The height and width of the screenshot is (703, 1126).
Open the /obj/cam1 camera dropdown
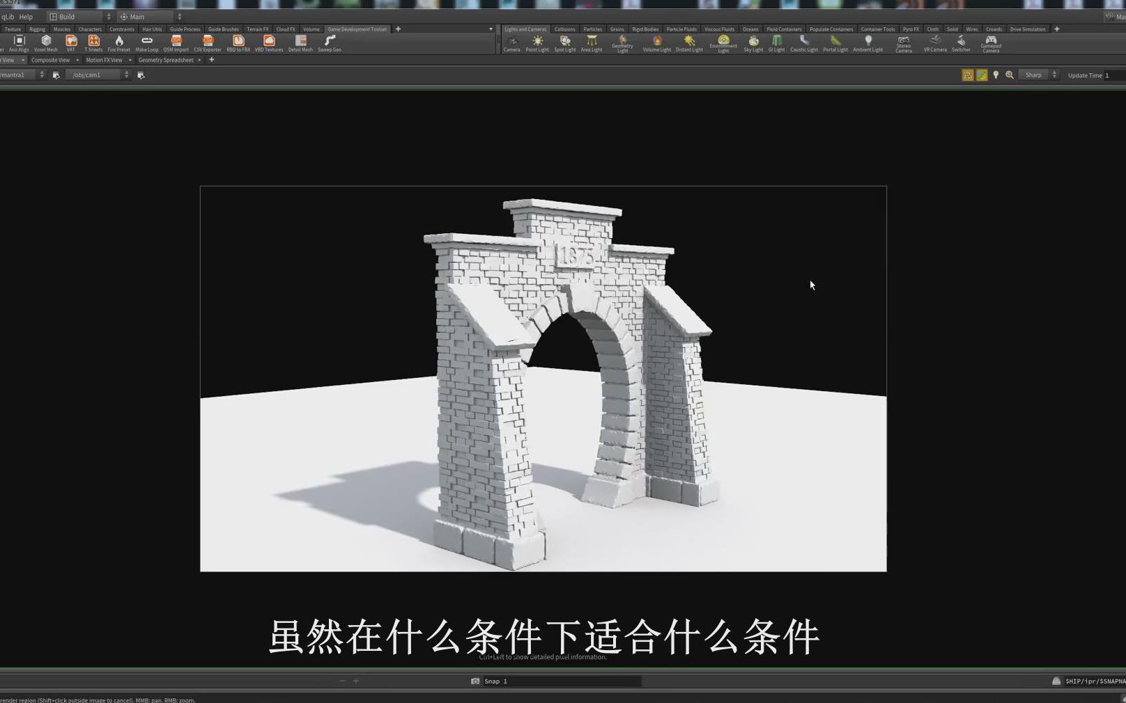click(98, 75)
